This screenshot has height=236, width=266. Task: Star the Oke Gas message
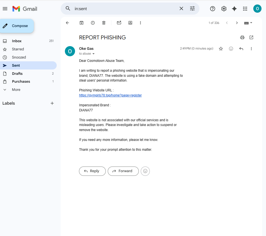coord(221,49)
